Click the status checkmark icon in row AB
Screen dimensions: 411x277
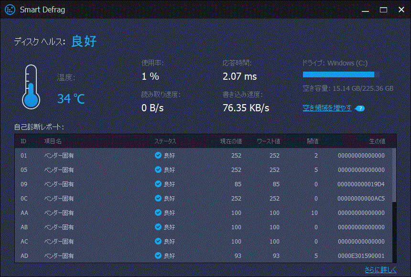(158, 227)
